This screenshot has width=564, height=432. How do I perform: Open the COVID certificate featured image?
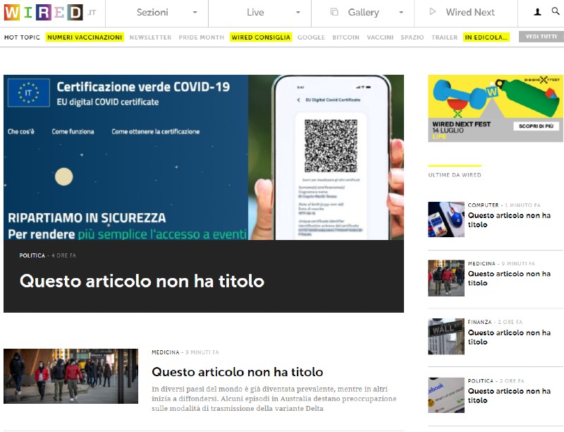pyautogui.click(x=203, y=157)
